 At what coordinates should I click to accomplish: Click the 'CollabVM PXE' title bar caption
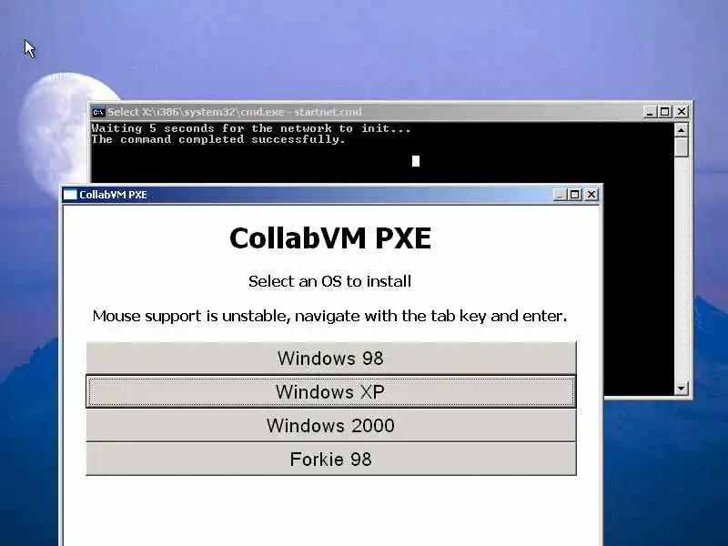coord(113,195)
